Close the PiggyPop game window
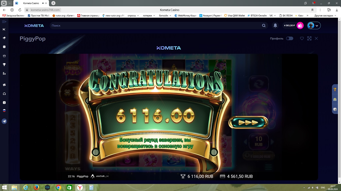The height and width of the screenshot is (191, 341). pyautogui.click(x=316, y=38)
